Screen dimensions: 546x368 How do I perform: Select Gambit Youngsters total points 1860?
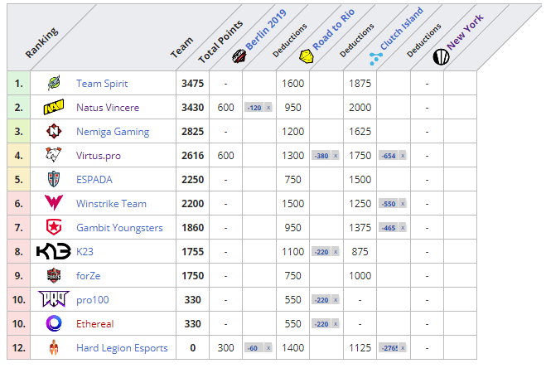tap(192, 228)
